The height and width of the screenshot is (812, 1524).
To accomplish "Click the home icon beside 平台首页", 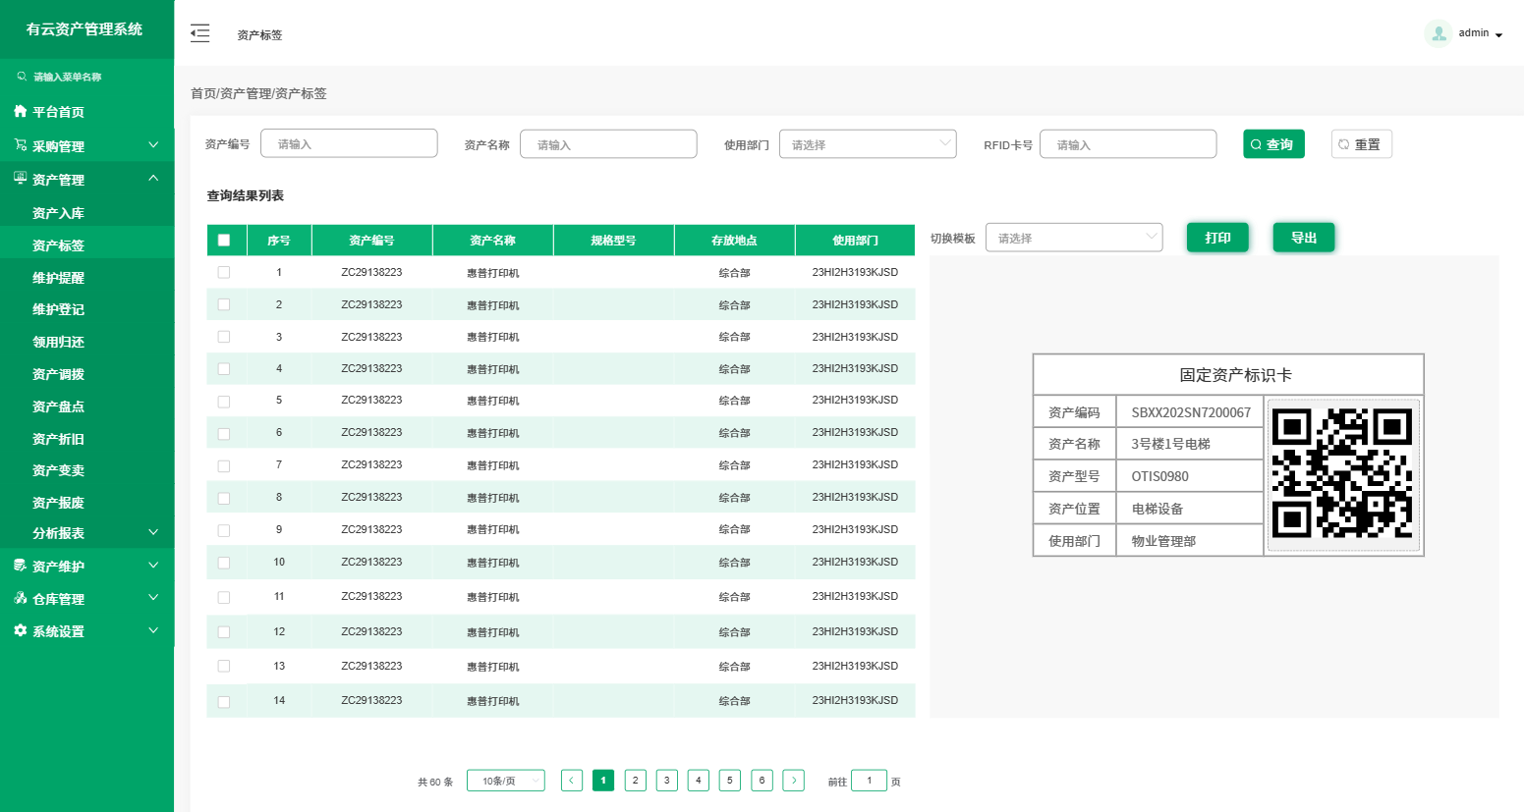I will 20,111.
